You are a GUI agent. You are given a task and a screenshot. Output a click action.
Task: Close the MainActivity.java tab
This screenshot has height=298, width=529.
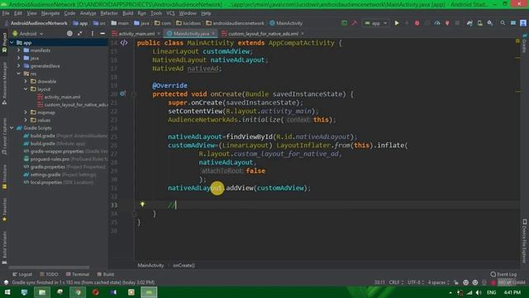213,34
